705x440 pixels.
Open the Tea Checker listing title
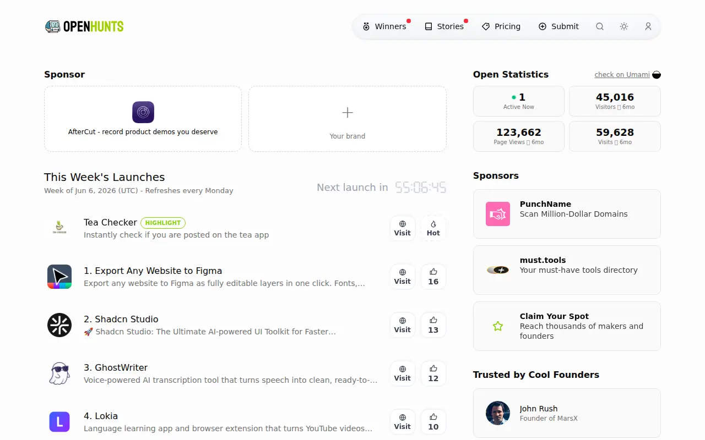point(110,222)
